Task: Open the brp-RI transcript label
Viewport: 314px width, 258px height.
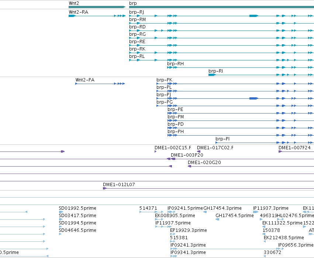Action: pos(216,71)
